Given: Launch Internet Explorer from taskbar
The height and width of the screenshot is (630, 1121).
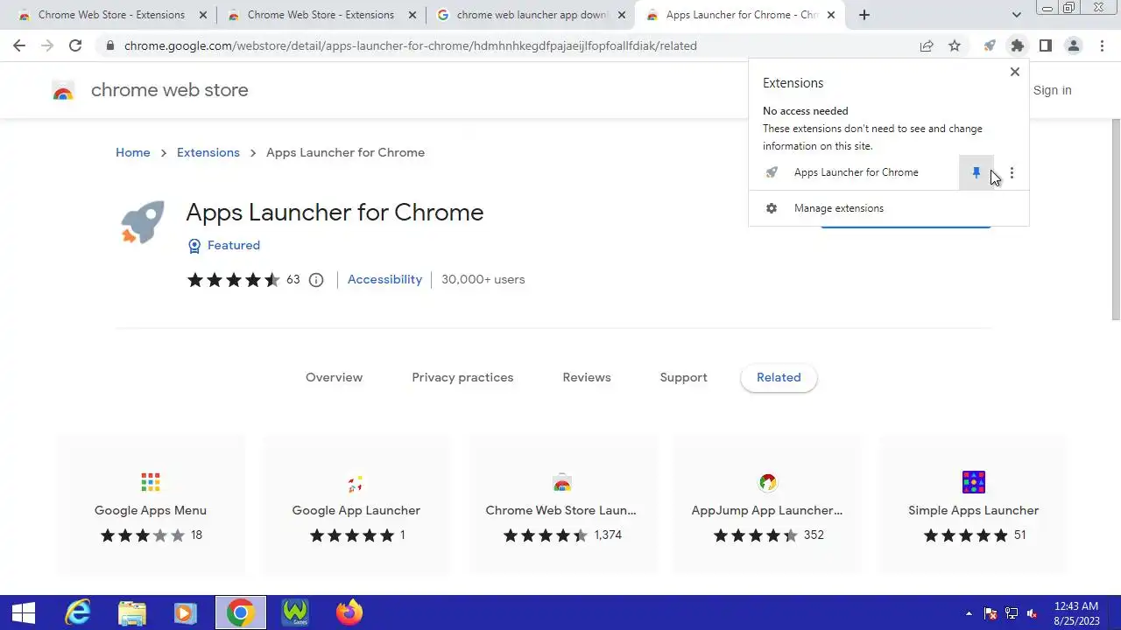Looking at the screenshot, I should coord(77,612).
